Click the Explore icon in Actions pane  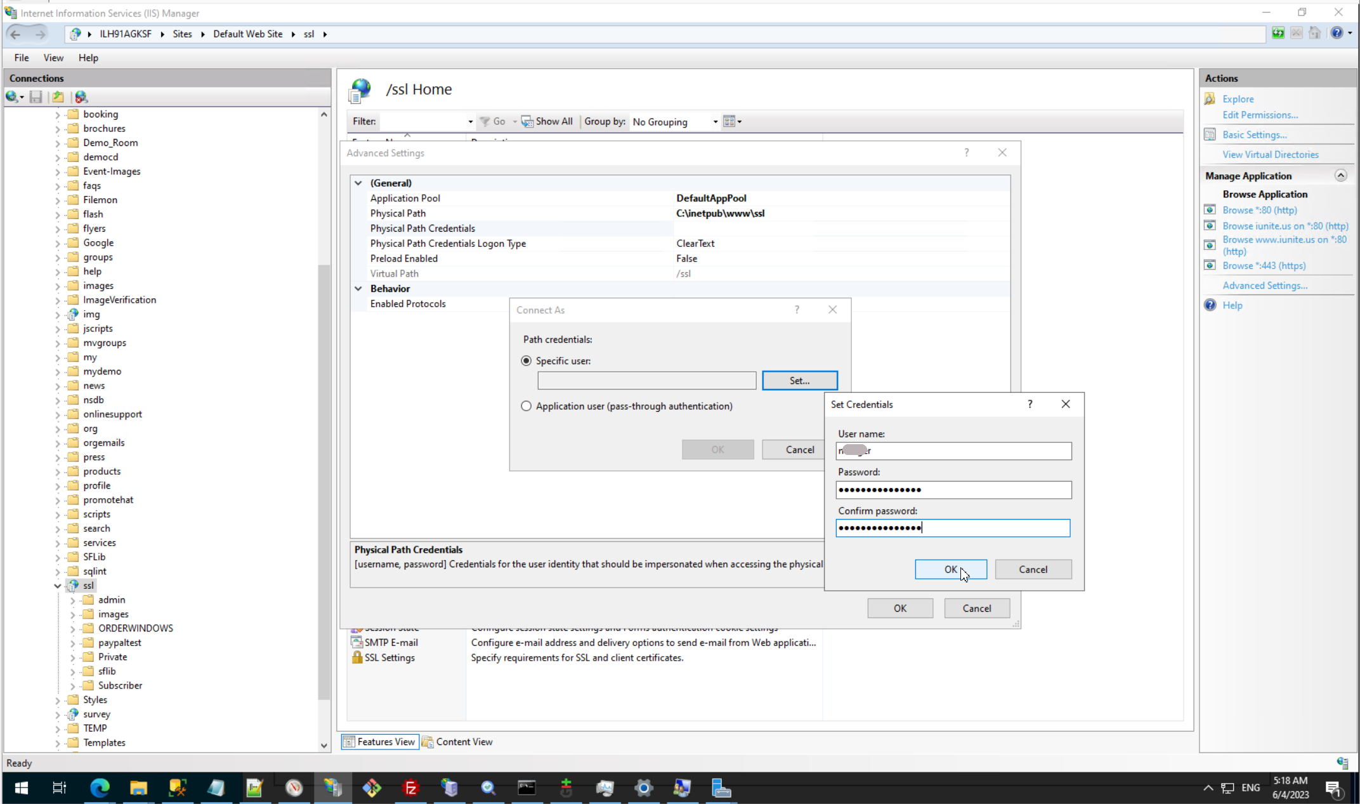tap(1210, 99)
